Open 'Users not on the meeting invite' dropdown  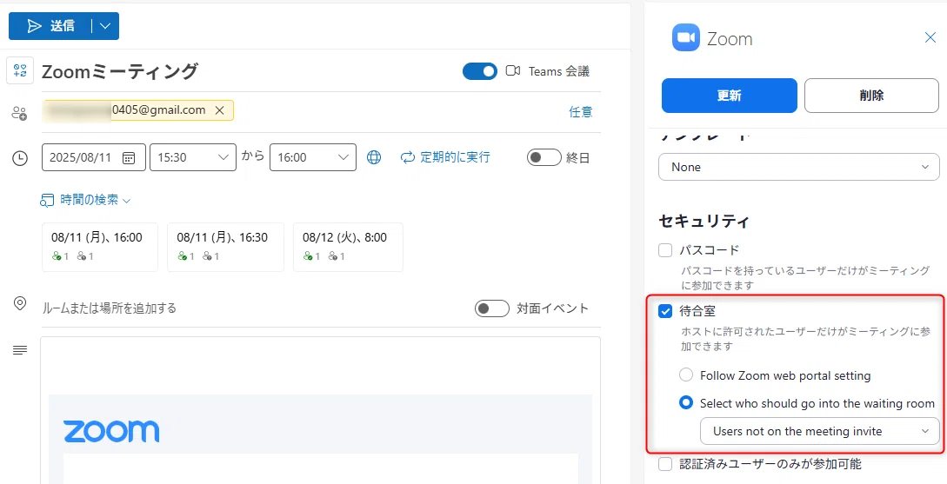tap(819, 431)
